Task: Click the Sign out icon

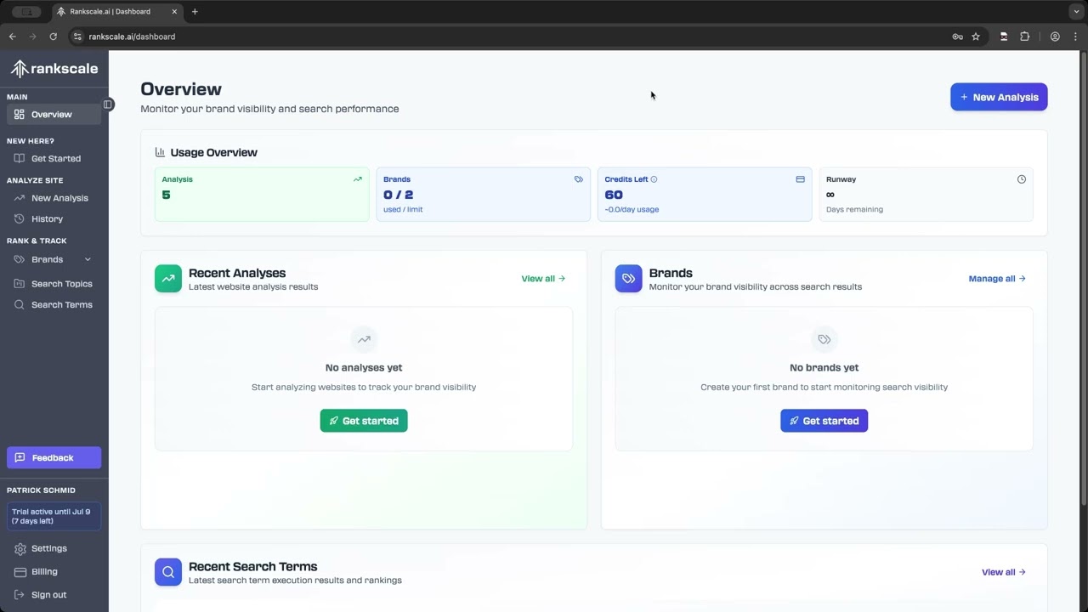Action: [x=20, y=594]
